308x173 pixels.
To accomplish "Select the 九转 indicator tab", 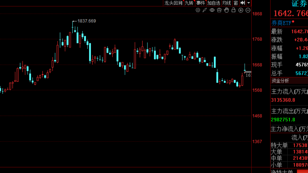I will [x=189, y=3].
